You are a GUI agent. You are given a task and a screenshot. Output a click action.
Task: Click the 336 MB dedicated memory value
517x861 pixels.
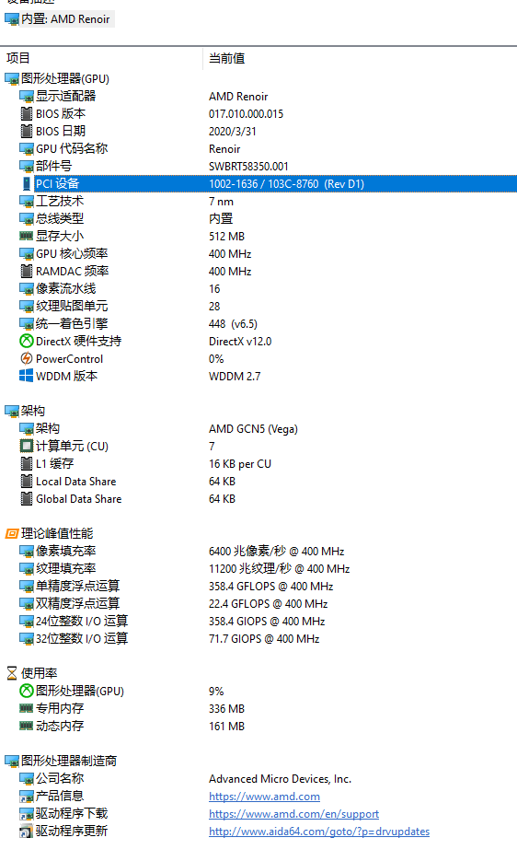click(x=226, y=709)
